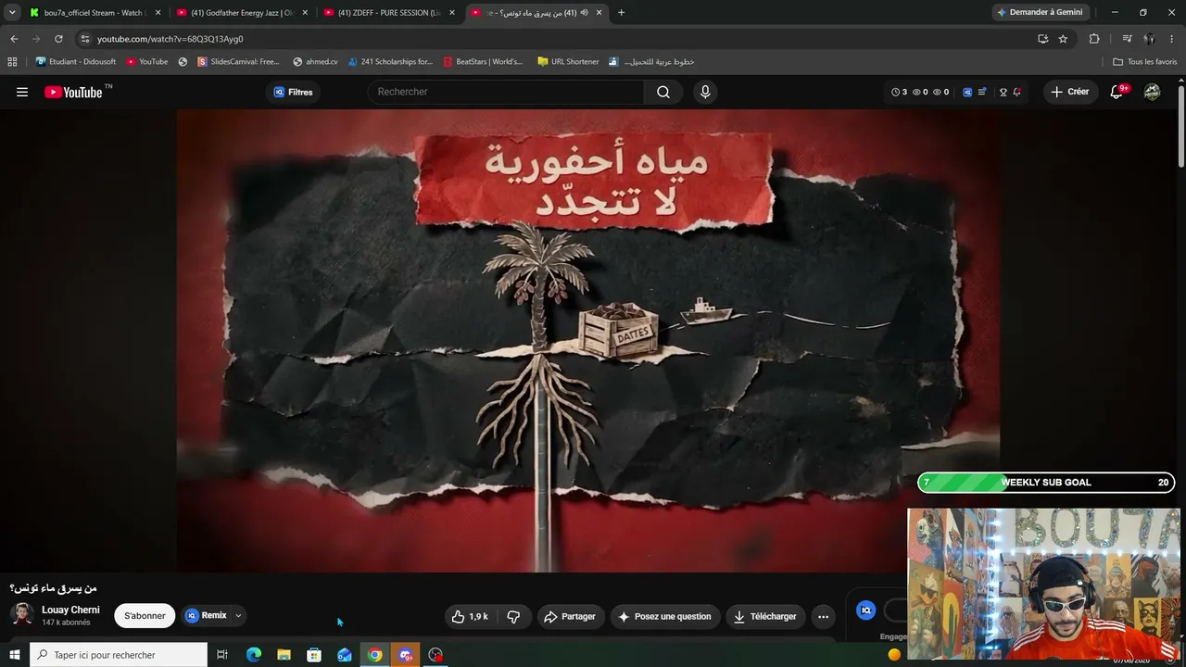Click the address bar URL
Image resolution: width=1186 pixels, height=667 pixels.
(170, 39)
